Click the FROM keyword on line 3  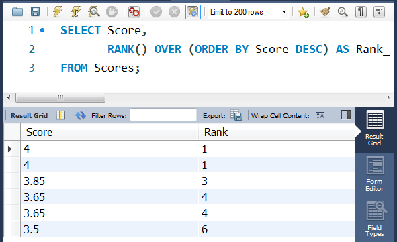point(74,68)
